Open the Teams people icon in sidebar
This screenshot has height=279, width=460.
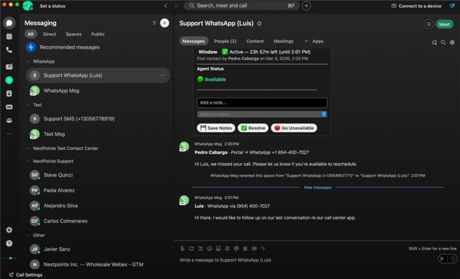tap(9, 120)
